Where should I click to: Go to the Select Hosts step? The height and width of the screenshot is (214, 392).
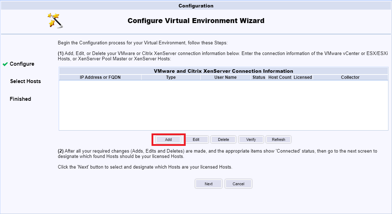(x=25, y=81)
